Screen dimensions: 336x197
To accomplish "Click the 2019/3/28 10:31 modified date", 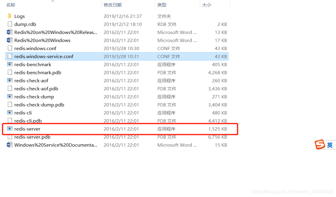I will coord(121,56).
